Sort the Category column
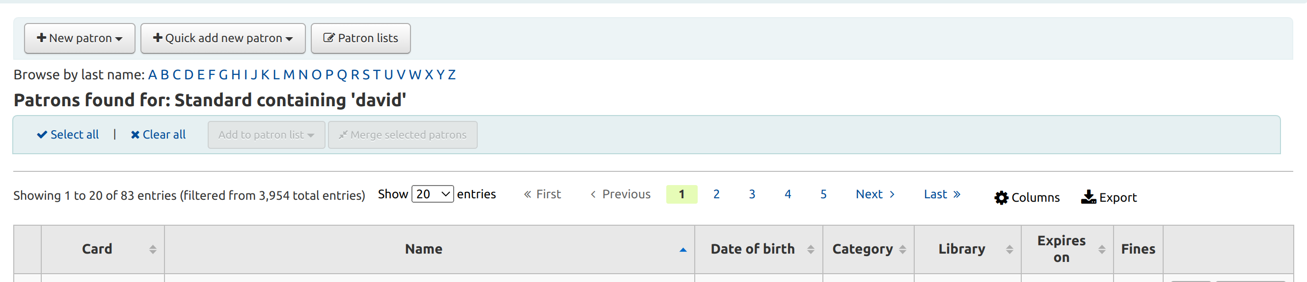This screenshot has width=1307, height=282. coord(902,249)
